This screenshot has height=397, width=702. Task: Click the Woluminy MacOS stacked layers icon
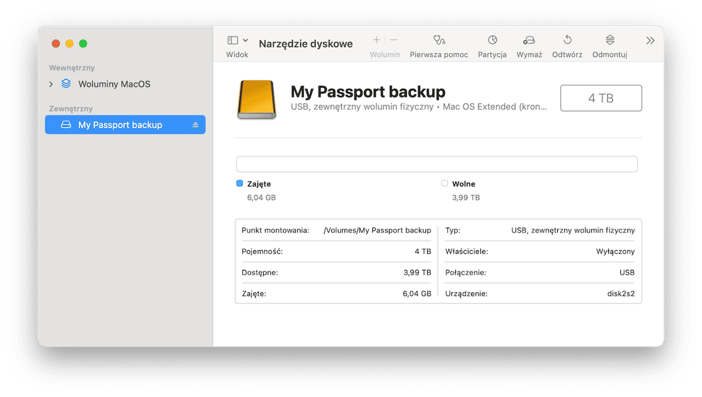[x=66, y=84]
